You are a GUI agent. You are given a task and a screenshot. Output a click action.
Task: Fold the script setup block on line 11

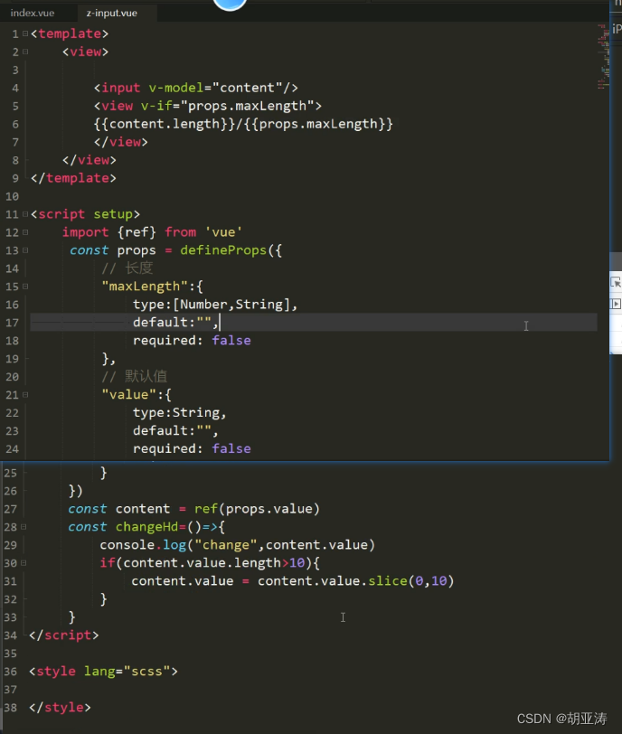25,214
